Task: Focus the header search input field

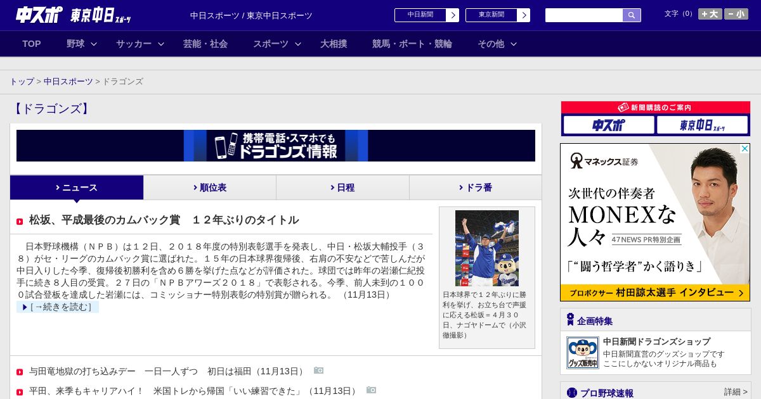Action: tap(584, 15)
